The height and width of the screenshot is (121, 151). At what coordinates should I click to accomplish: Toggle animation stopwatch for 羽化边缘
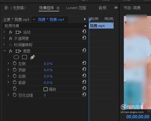14,95
